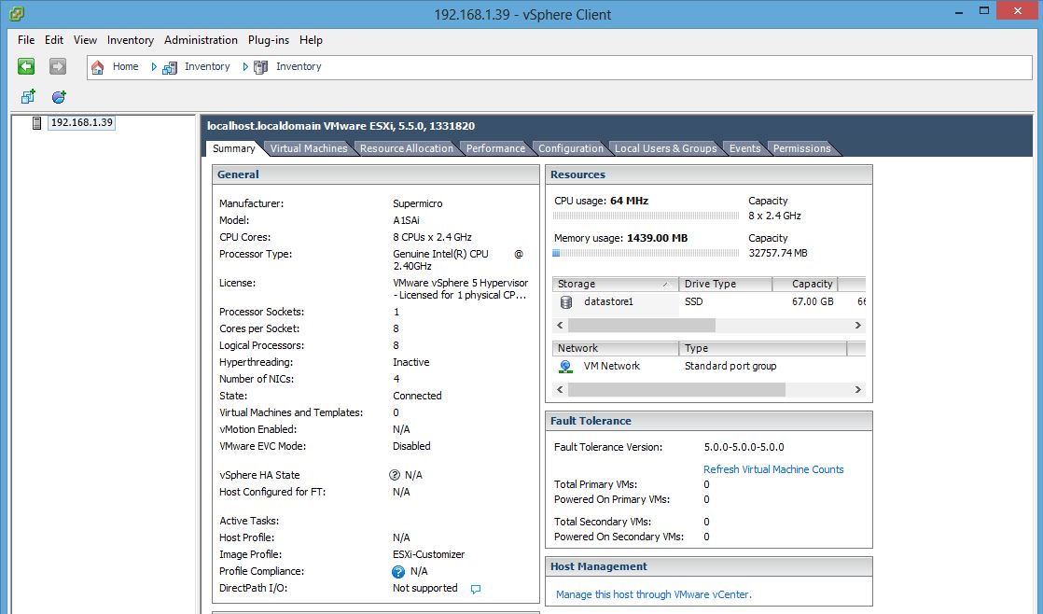Image resolution: width=1043 pixels, height=614 pixels.
Task: Select host 192.168.1.39 in inventory tree
Action: click(x=81, y=122)
